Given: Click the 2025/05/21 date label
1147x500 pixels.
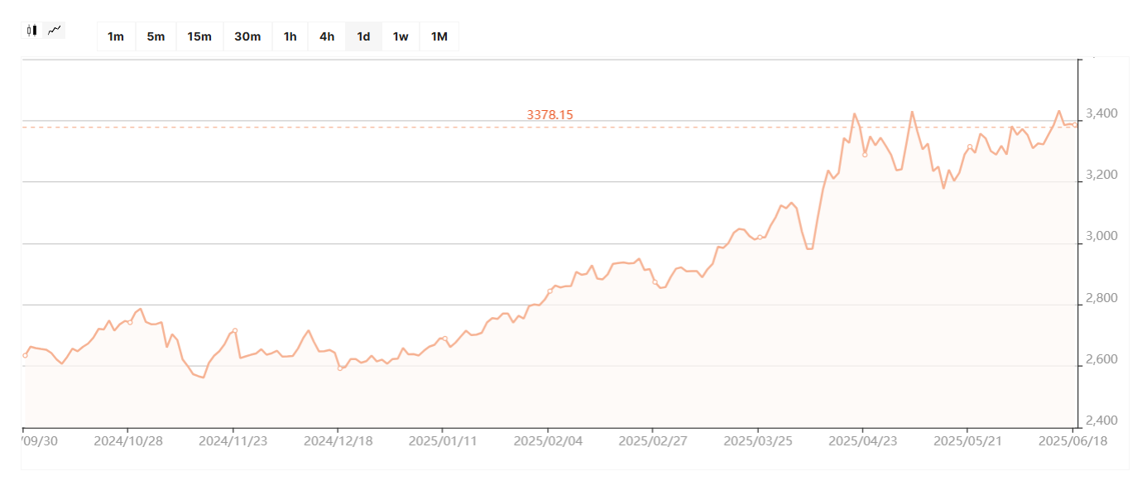Looking at the screenshot, I should coord(968,441).
